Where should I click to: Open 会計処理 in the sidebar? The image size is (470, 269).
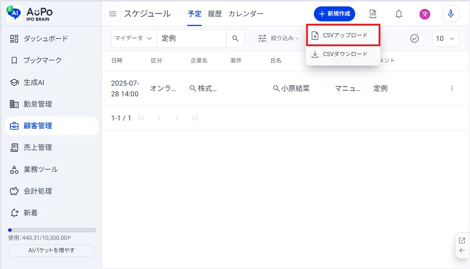tap(51, 191)
